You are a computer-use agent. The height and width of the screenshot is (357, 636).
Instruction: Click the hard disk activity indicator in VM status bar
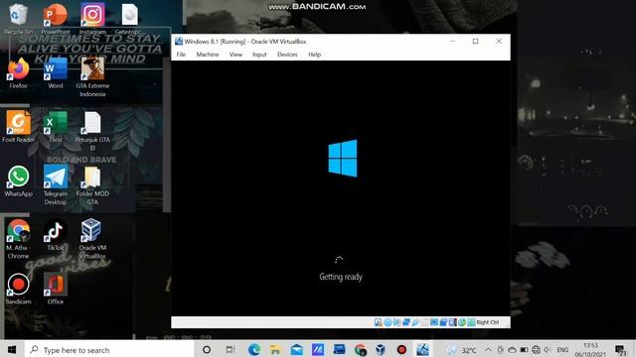pyautogui.click(x=379, y=322)
